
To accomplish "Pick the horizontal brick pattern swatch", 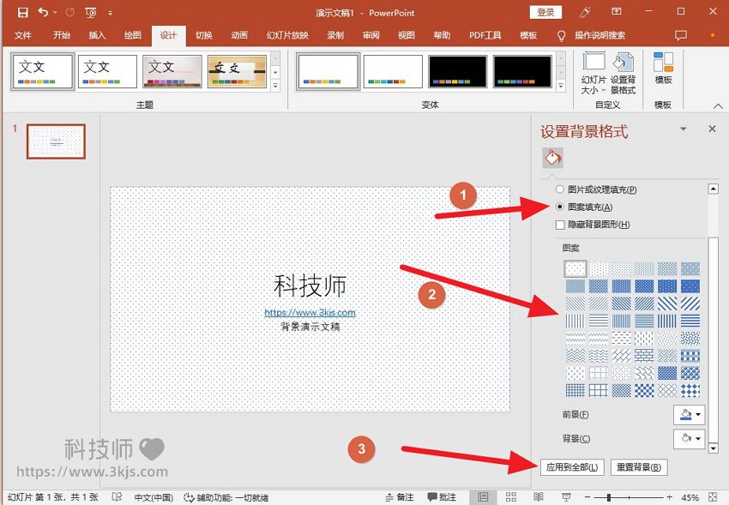I will (644, 356).
